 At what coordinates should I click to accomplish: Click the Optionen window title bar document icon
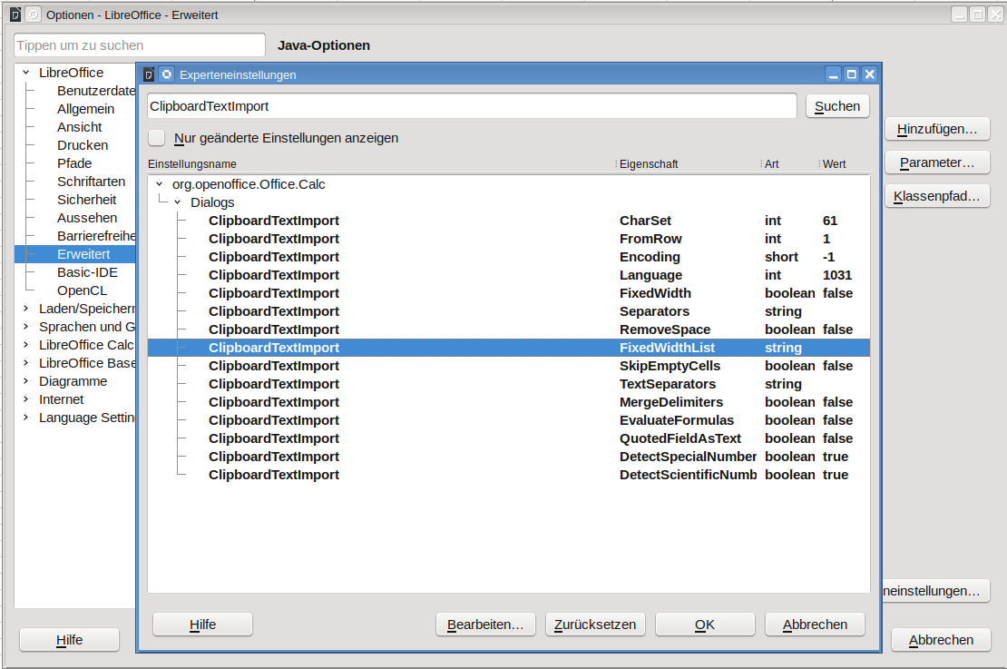tap(15, 15)
